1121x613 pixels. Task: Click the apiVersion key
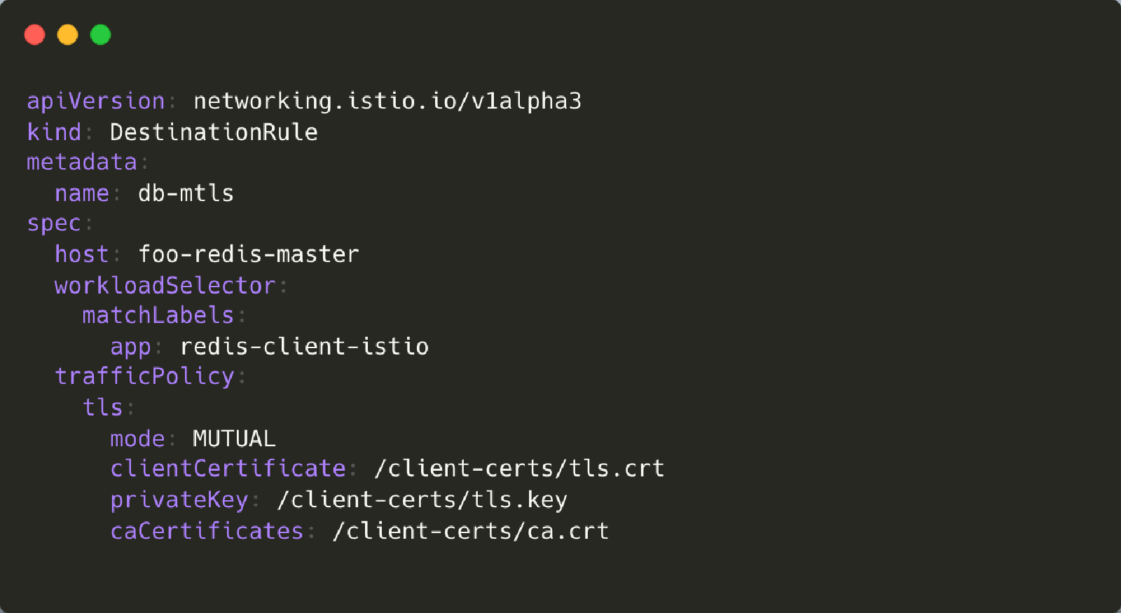[95, 101]
